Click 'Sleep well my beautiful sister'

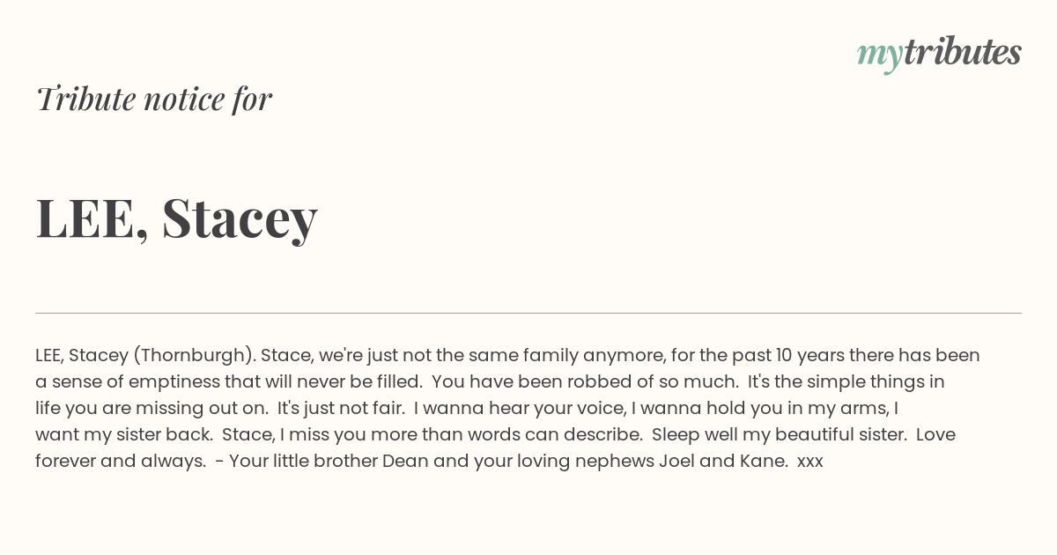[780, 435]
